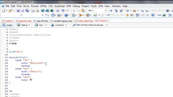Open the JavaScript menu

click(59, 6)
